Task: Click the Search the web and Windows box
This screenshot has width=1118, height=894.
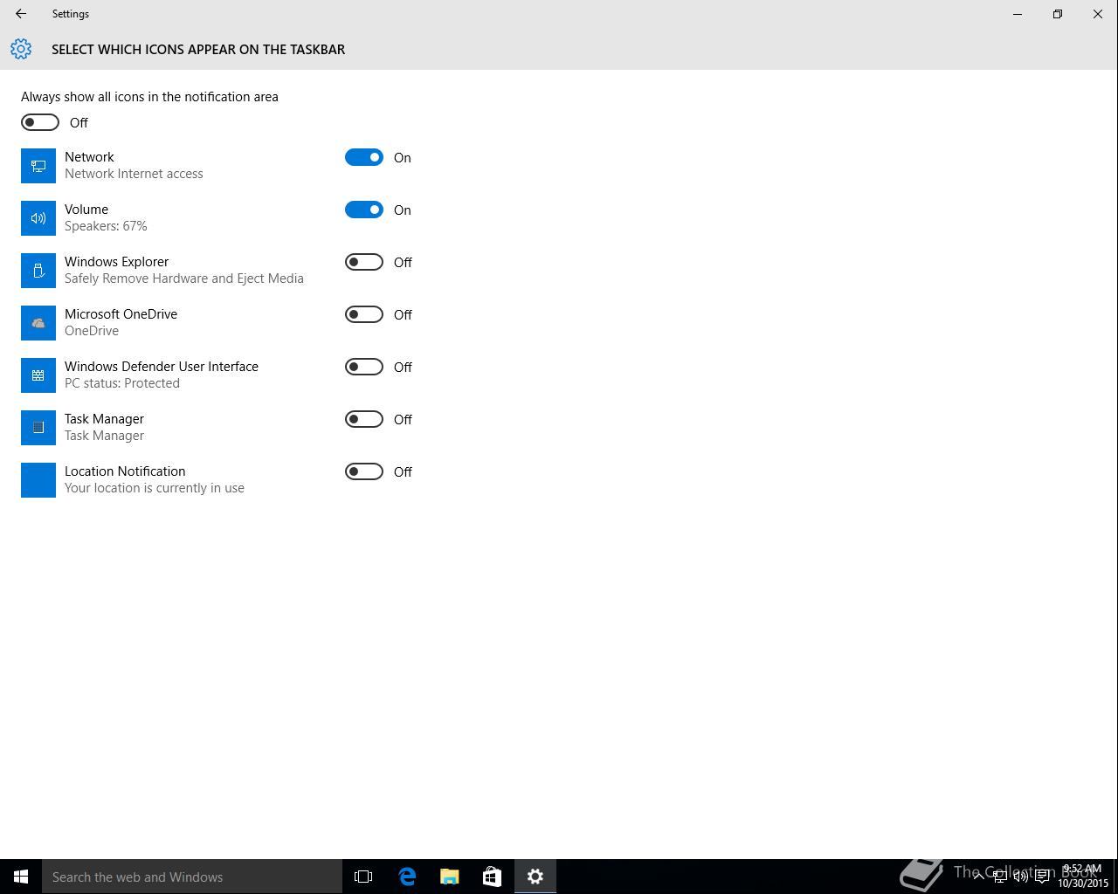Action: coord(192,877)
